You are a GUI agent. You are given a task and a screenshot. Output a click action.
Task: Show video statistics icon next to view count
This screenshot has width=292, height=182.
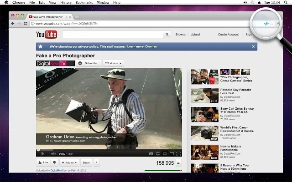tap(178, 163)
